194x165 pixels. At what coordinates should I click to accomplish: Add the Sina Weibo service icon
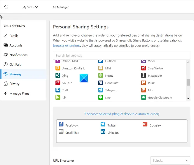pos(144,68)
